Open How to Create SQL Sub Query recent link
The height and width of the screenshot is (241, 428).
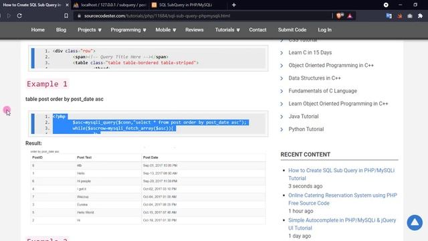(x=341, y=174)
